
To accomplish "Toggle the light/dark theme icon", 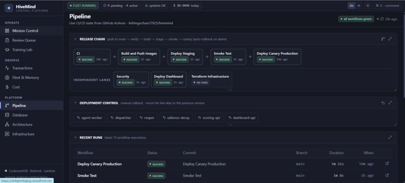I will (368, 6).
